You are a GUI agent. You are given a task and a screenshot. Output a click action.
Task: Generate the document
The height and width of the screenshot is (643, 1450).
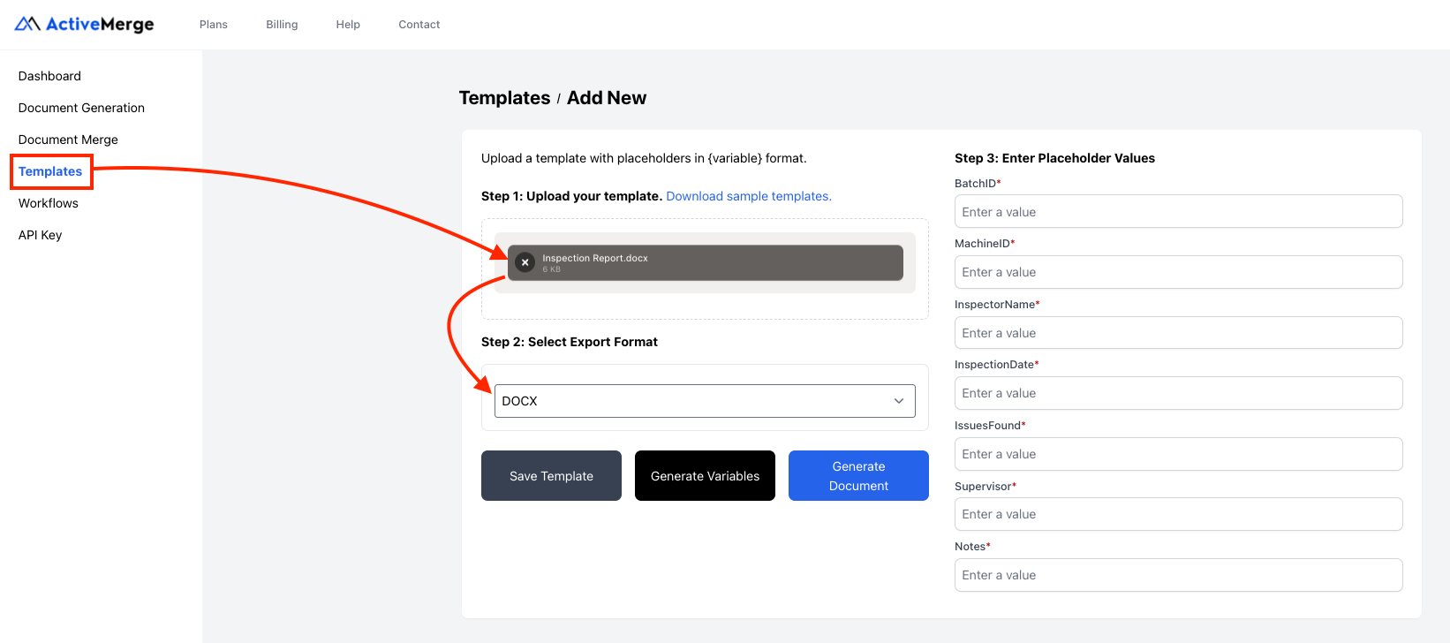pos(857,475)
